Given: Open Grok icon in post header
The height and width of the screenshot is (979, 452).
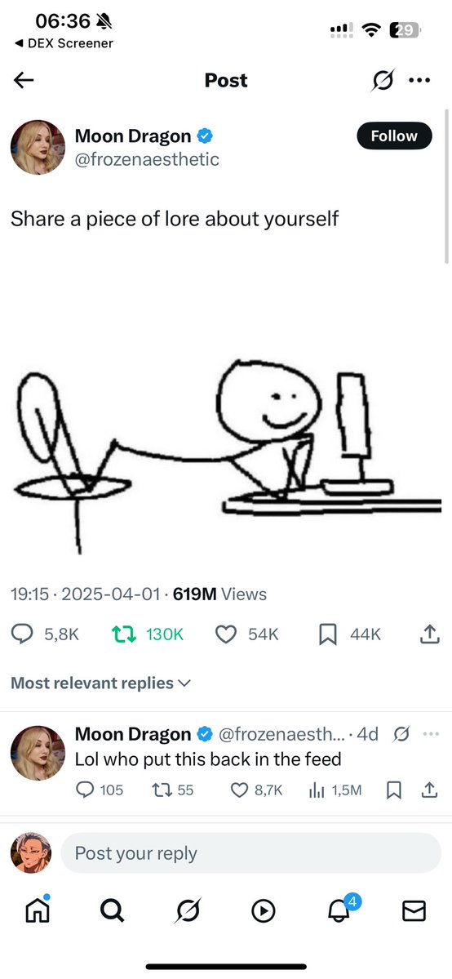Looking at the screenshot, I should click(x=383, y=81).
